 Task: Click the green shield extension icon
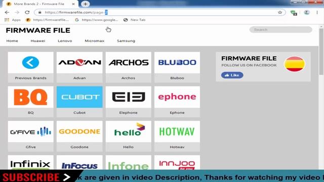(x=294, y=13)
